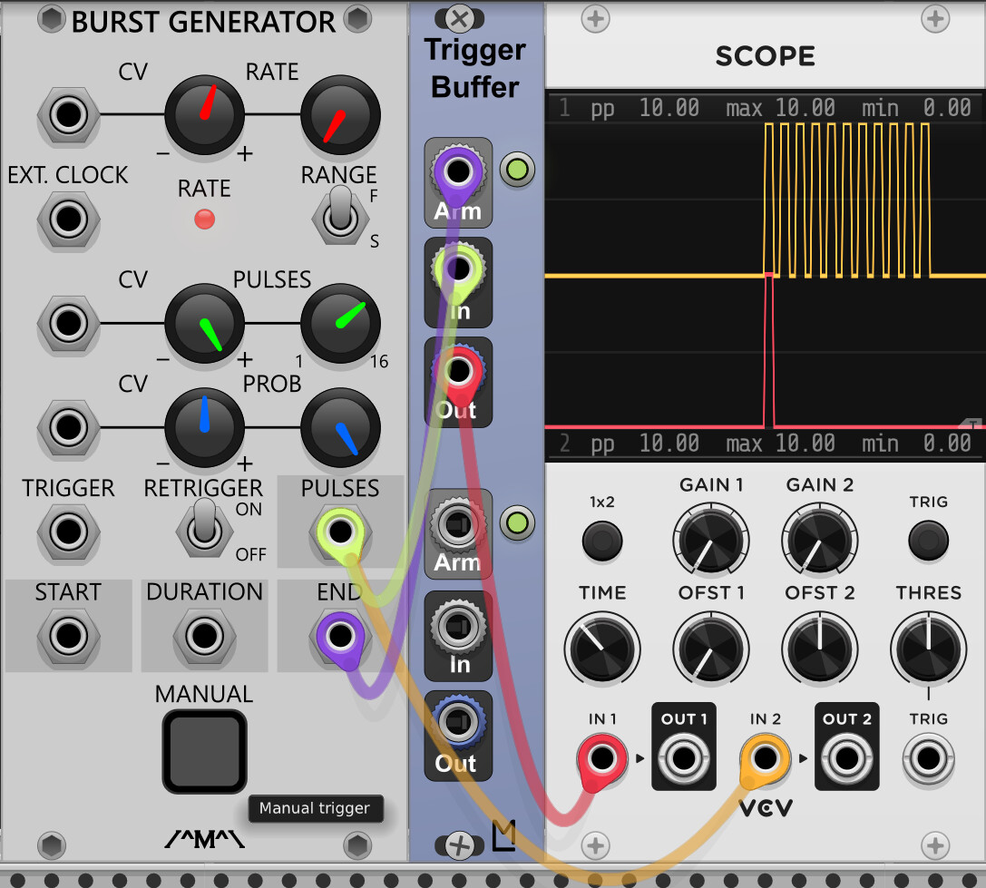Screen dimensions: 986x888
Task: Click the EXT. CLOCK input jack
Action: [x=69, y=220]
